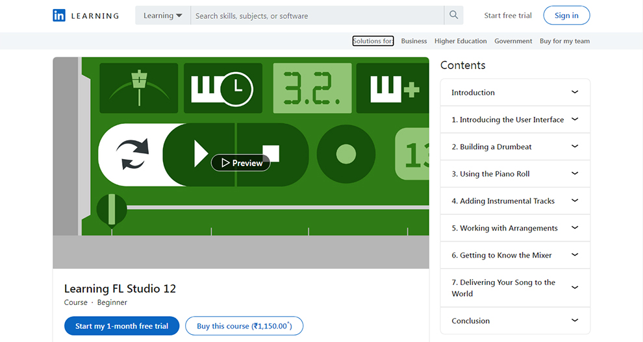Open the Business solutions link
Image resolution: width=643 pixels, height=342 pixels.
click(414, 41)
